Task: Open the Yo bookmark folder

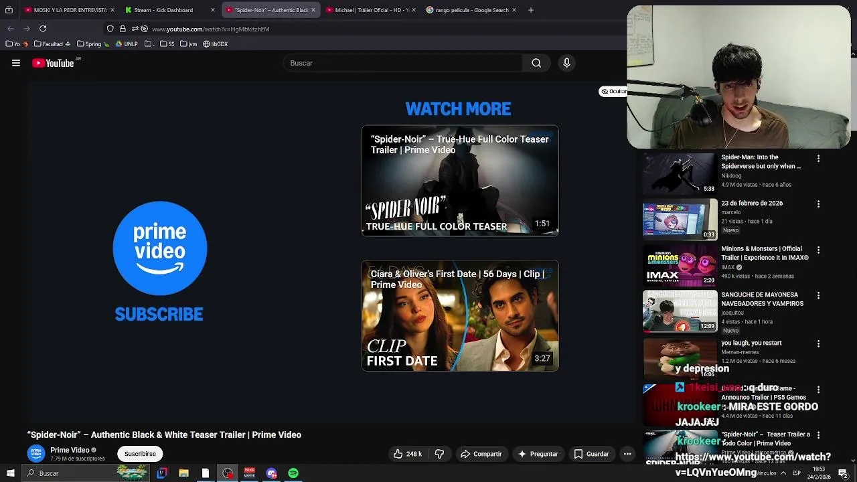Action: pos(17,44)
